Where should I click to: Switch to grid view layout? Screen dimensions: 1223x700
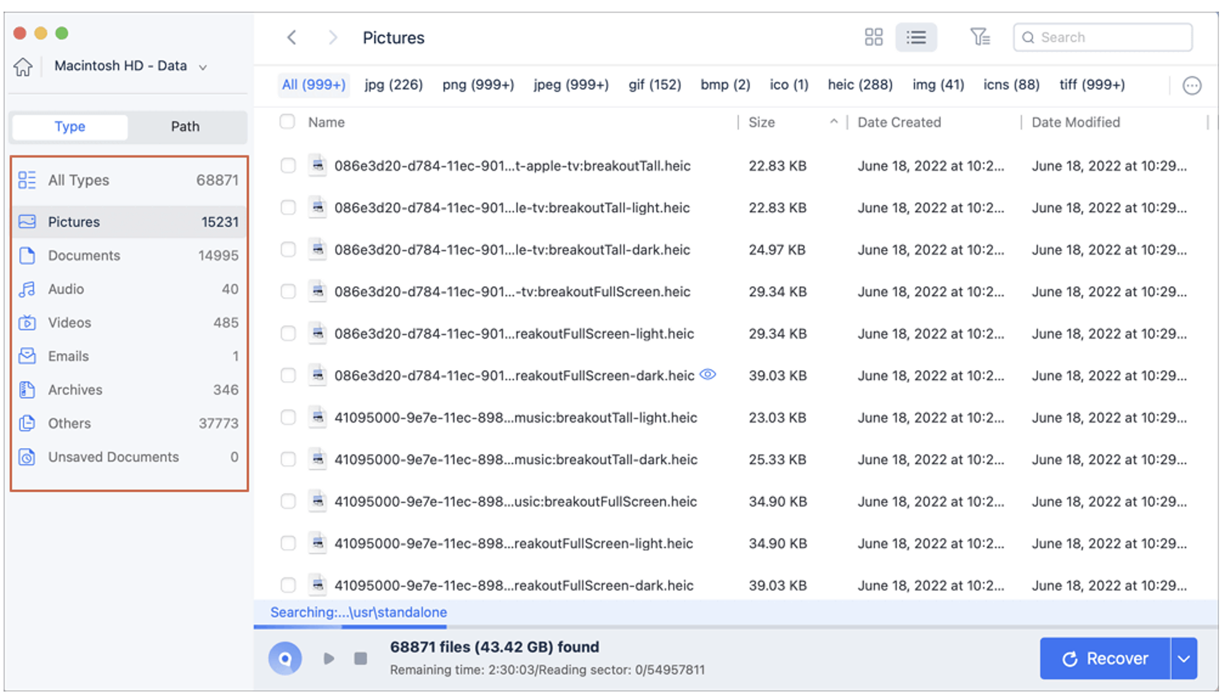(x=874, y=37)
